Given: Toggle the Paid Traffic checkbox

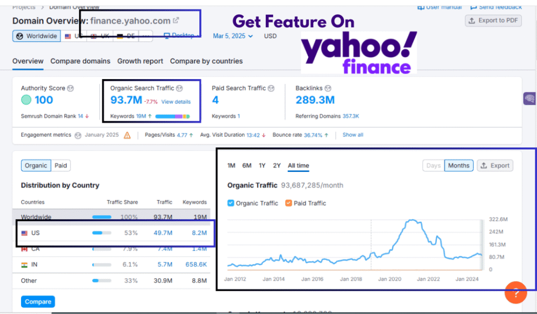Looking at the screenshot, I should point(288,203).
